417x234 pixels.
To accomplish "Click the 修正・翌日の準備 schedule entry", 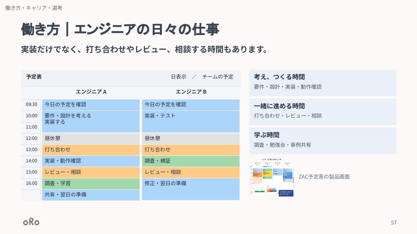I will 191,189.
